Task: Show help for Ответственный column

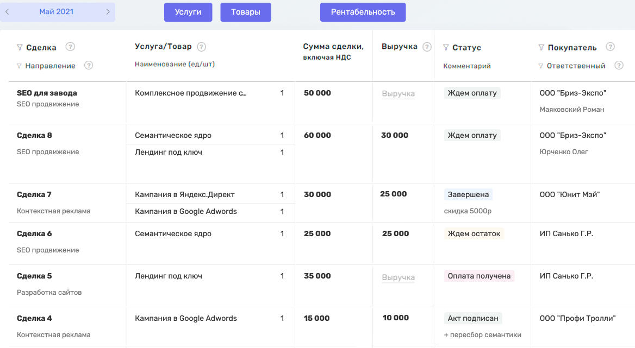Action: (x=619, y=65)
